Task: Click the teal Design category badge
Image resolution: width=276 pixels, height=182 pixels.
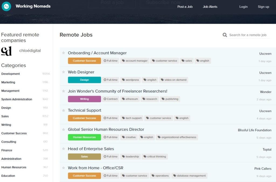Action: pyautogui.click(x=84, y=80)
